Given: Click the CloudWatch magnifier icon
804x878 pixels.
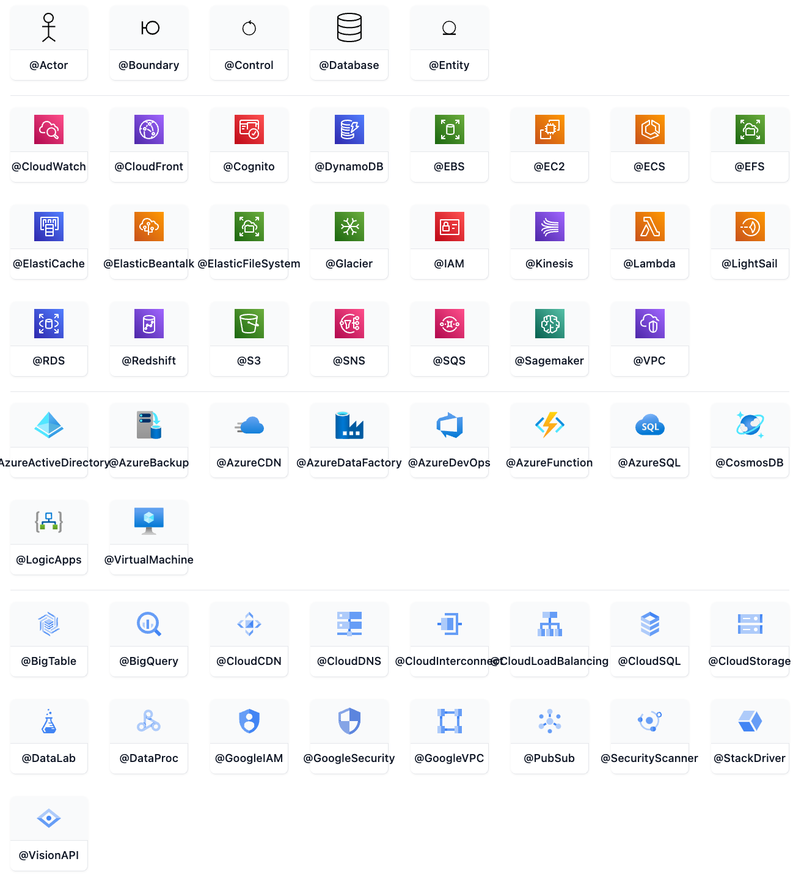Looking at the screenshot, I should click(49, 129).
